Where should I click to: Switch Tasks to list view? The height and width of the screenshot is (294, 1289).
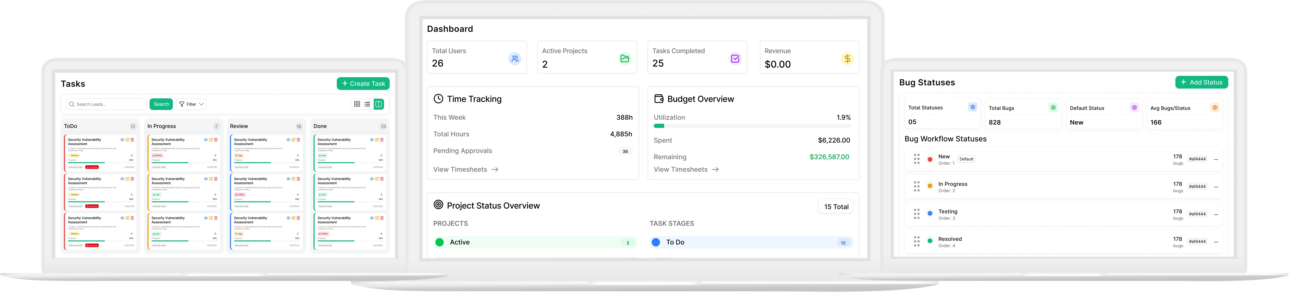pyautogui.click(x=367, y=104)
